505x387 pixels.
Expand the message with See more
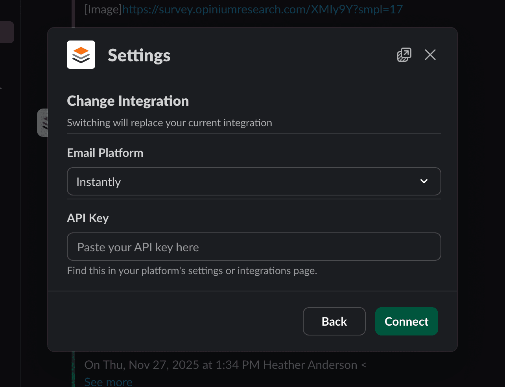108,380
